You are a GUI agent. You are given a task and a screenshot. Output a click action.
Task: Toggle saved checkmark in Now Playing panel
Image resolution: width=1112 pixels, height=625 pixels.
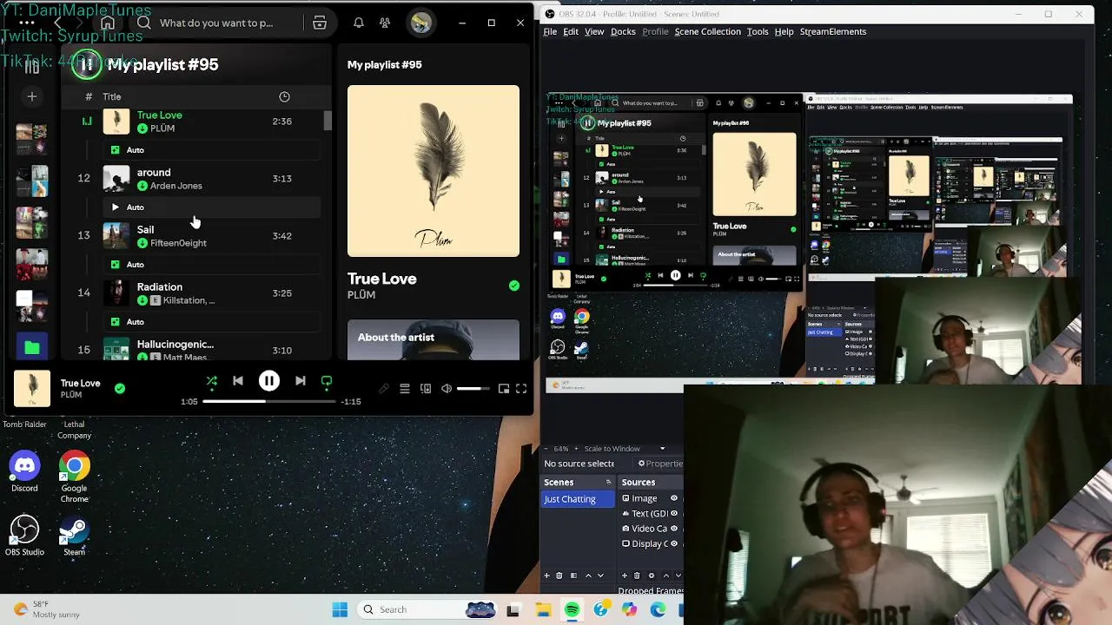point(514,286)
